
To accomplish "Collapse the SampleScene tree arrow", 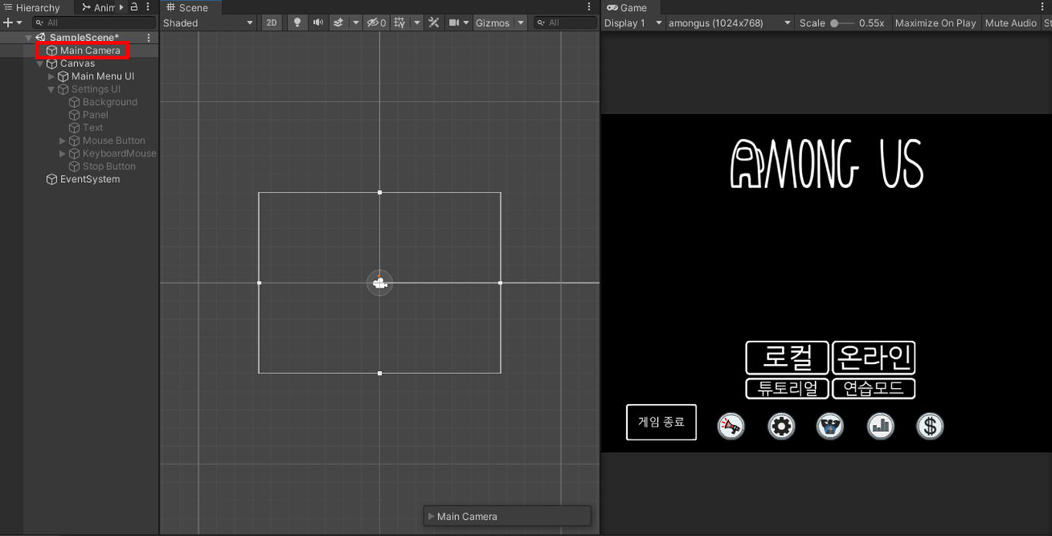I will point(29,37).
